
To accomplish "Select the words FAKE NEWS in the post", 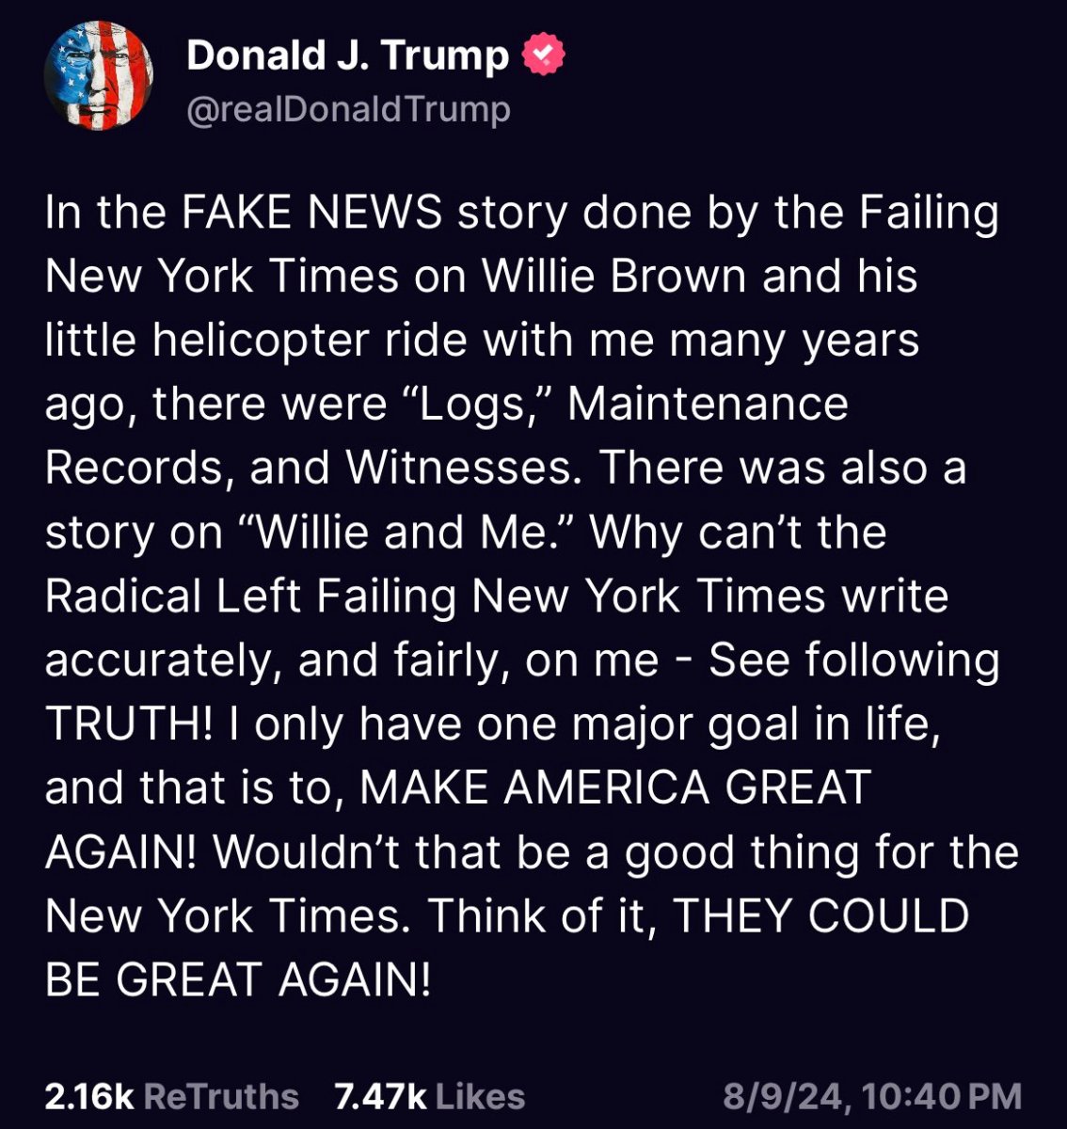I will click(x=311, y=213).
